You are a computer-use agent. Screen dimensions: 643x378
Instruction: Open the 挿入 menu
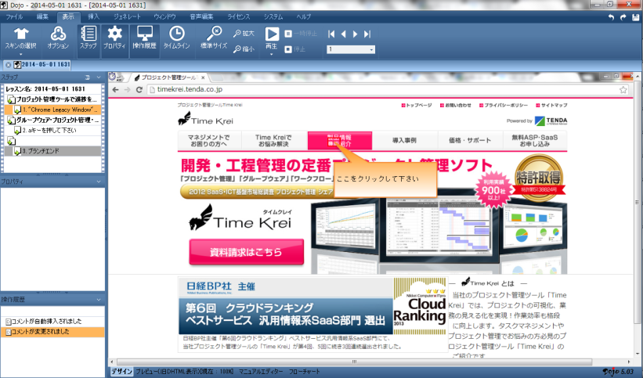click(93, 16)
